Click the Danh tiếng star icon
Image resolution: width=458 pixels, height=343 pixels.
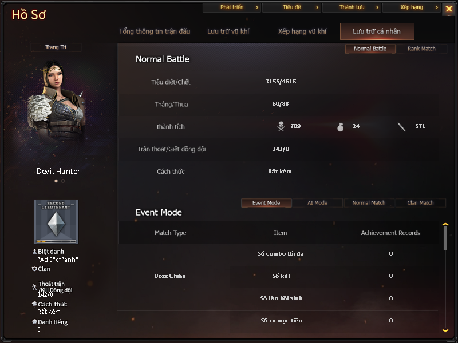(34, 322)
